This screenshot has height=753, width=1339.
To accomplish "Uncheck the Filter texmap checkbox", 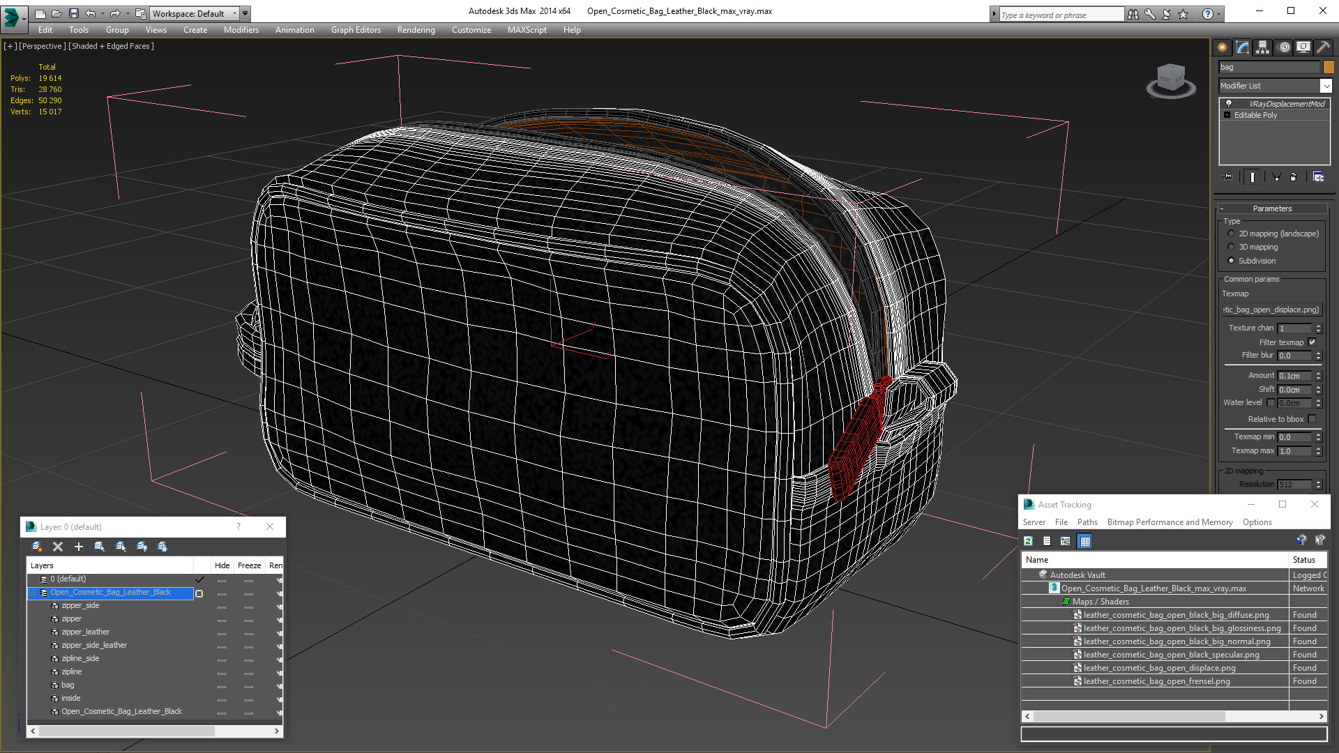I will pos(1312,342).
